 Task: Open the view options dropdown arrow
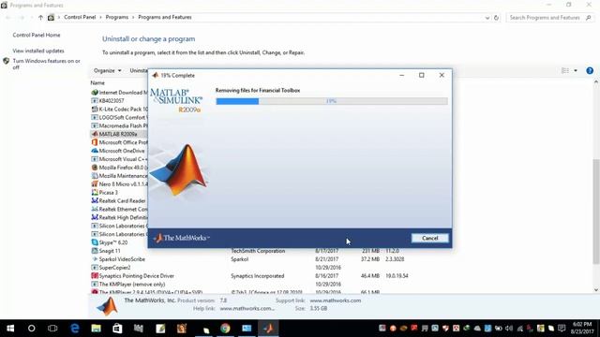[x=576, y=71]
